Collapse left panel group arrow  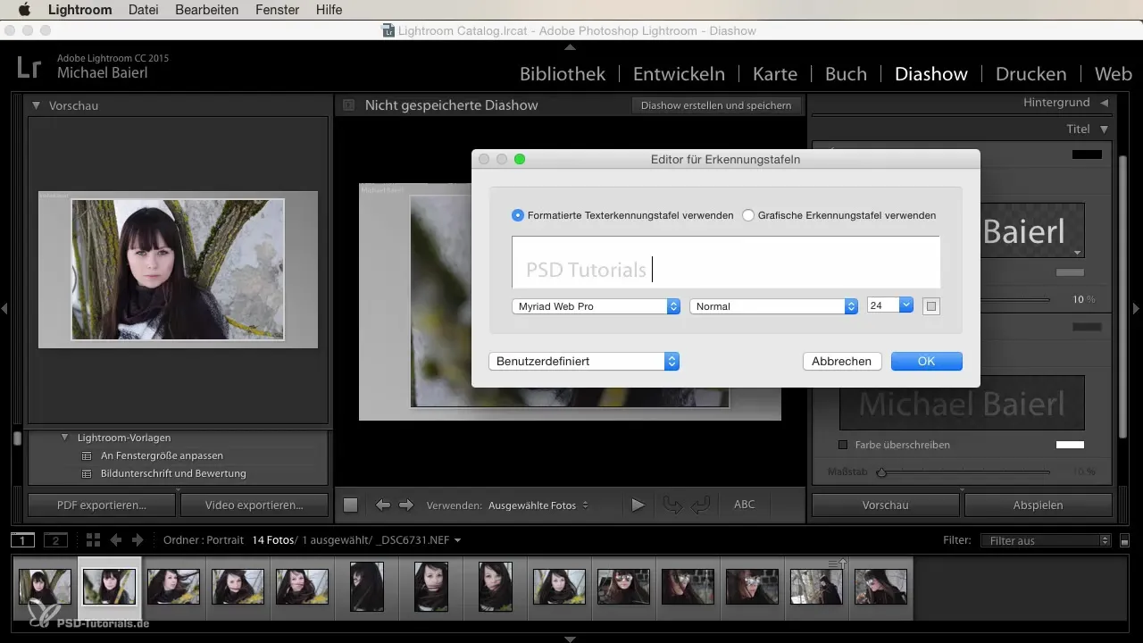[4, 308]
